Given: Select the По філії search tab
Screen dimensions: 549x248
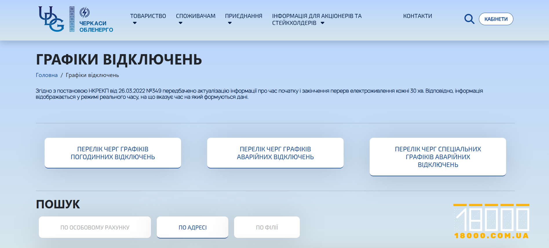Looking at the screenshot, I should pyautogui.click(x=267, y=227).
